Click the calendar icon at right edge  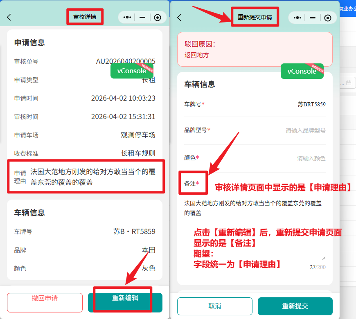349,83
